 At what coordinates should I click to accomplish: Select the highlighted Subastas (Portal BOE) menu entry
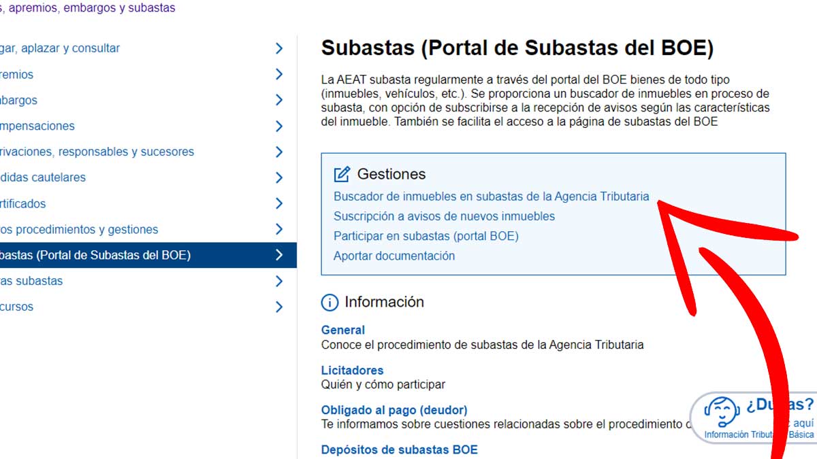click(123, 255)
